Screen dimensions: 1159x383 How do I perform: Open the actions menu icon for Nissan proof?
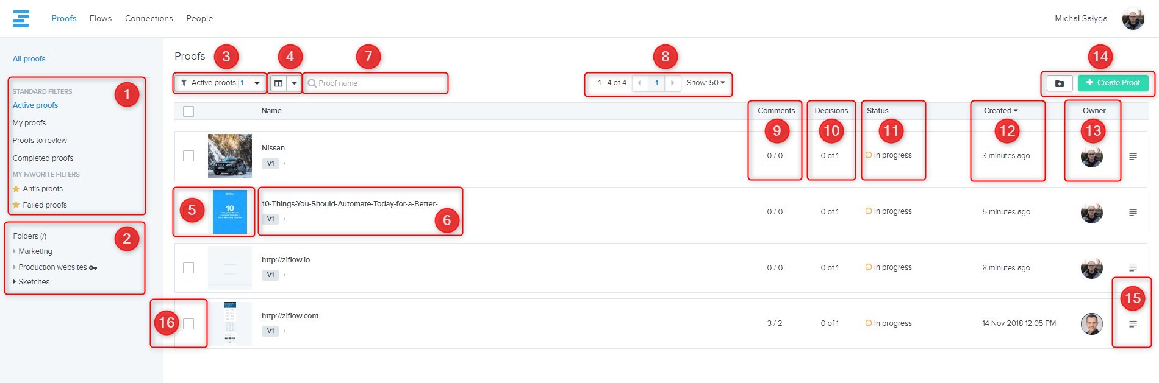click(1133, 156)
